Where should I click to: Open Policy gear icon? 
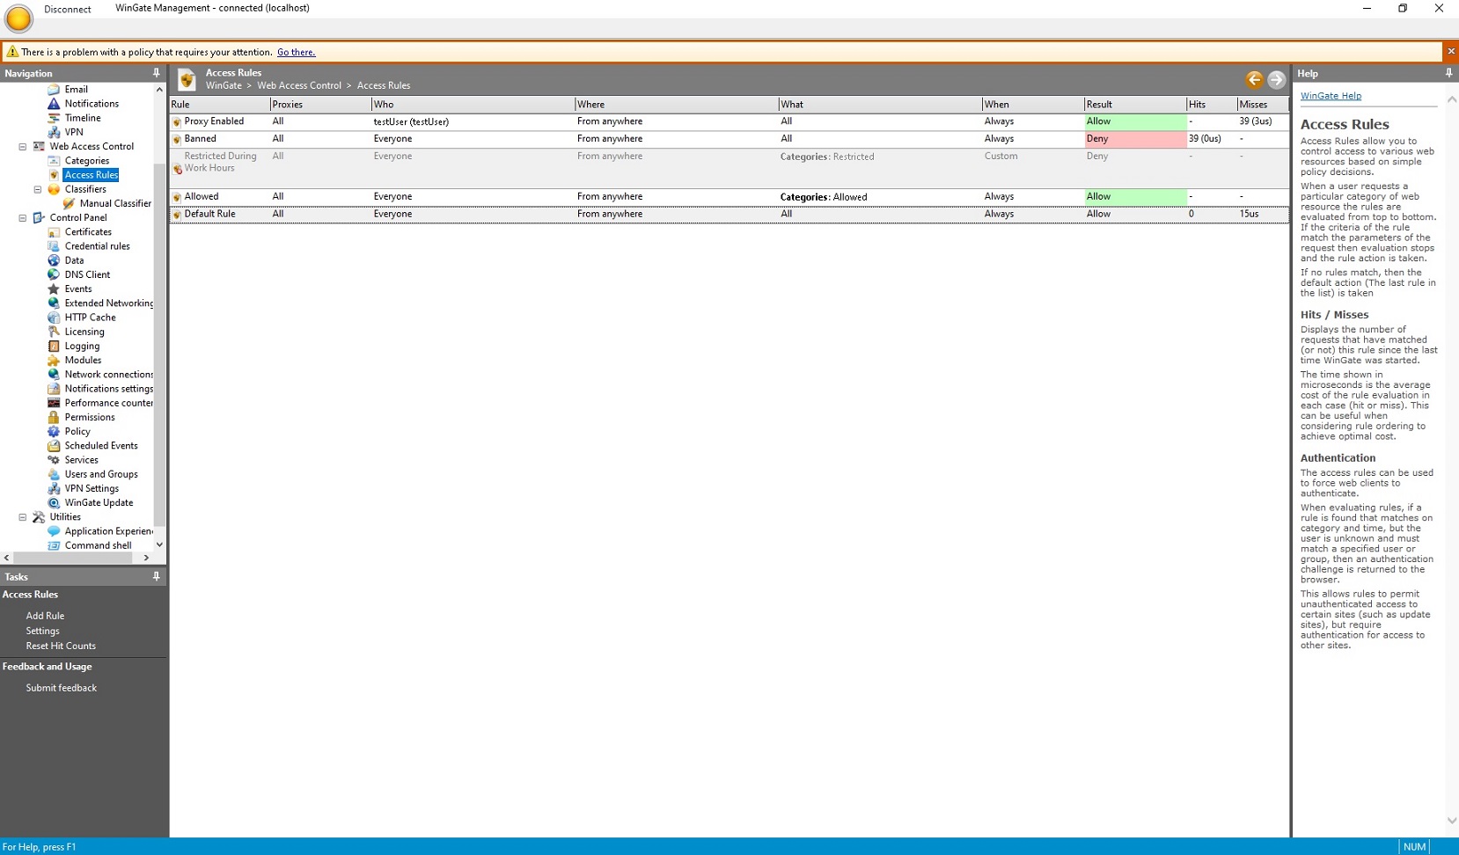54,431
